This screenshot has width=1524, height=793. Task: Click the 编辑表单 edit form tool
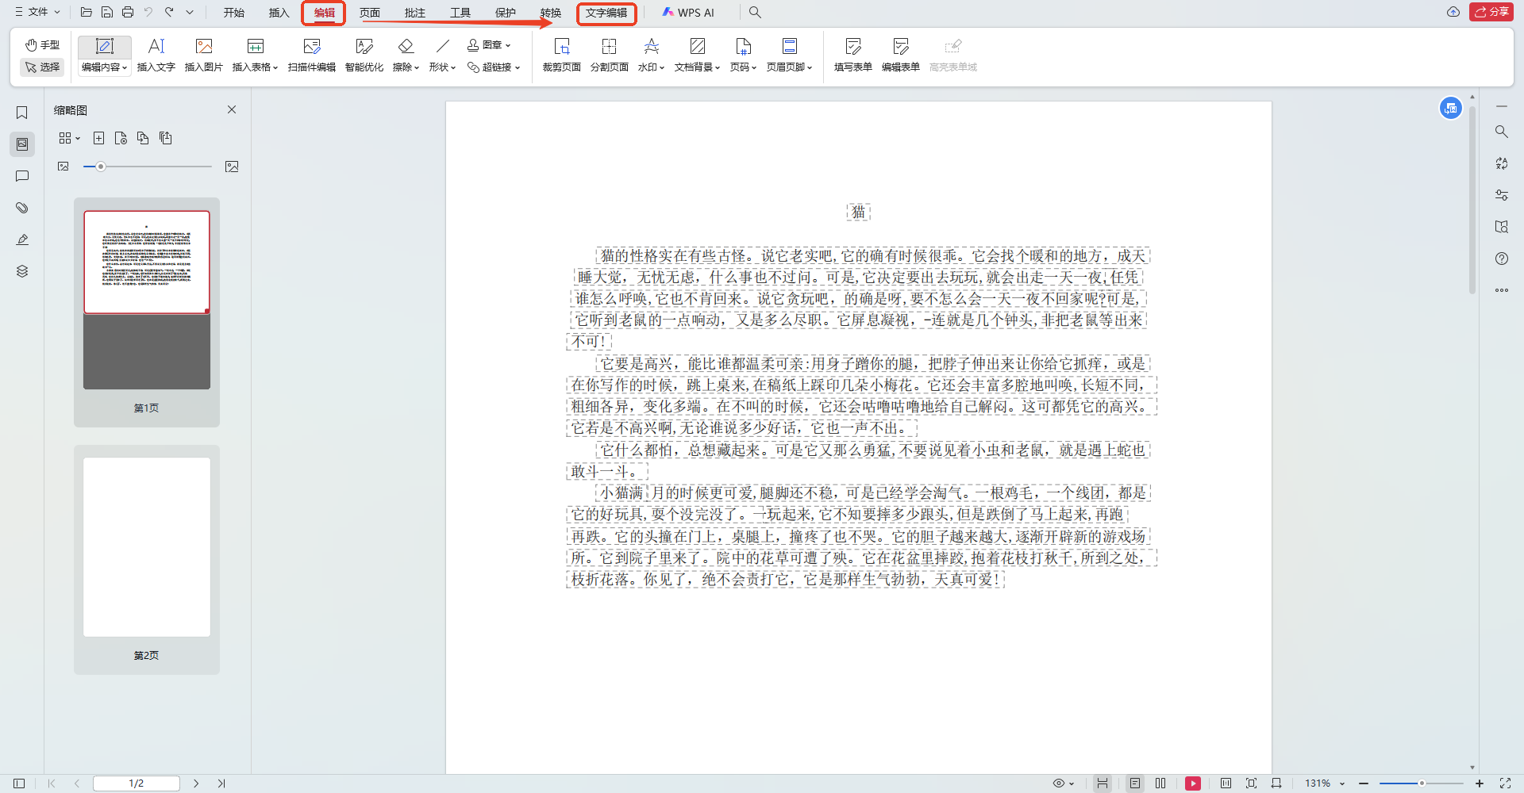tap(900, 56)
